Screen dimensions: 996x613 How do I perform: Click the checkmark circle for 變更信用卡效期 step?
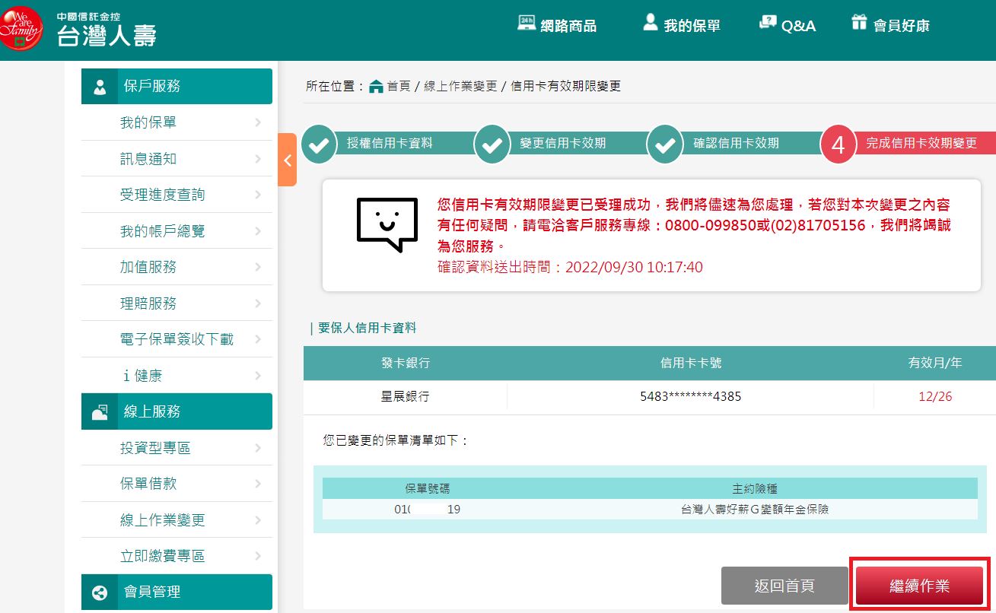coord(492,144)
